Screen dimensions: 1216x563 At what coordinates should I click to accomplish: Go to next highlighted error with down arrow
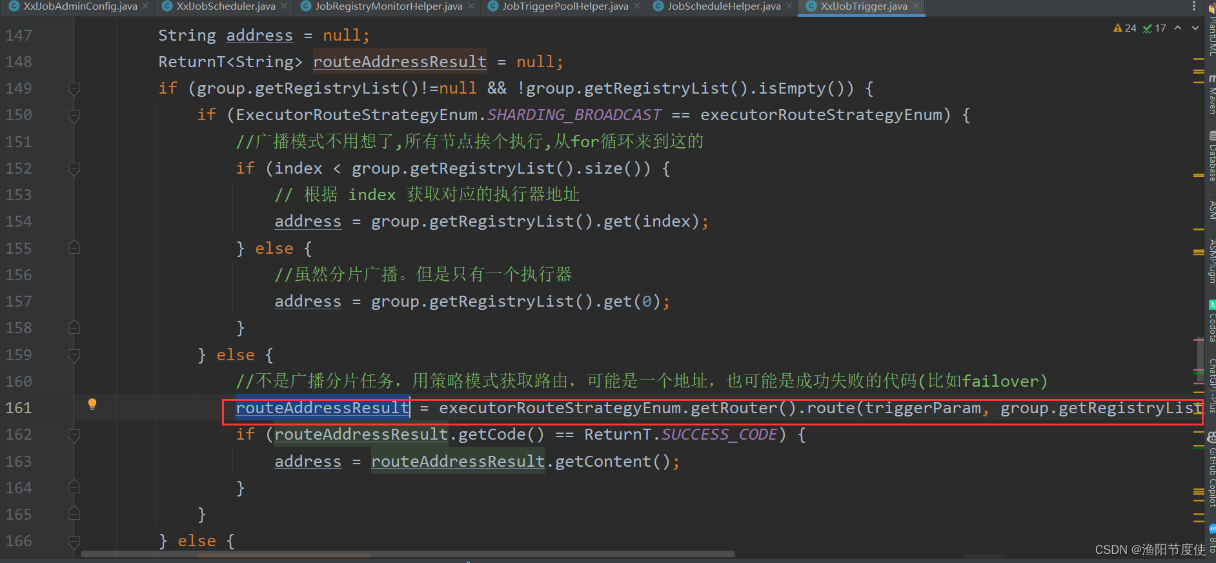1195,28
